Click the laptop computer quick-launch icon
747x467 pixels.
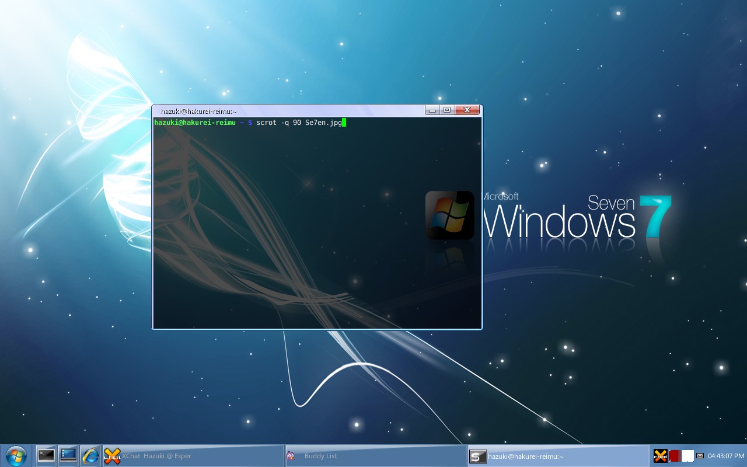tap(68, 455)
